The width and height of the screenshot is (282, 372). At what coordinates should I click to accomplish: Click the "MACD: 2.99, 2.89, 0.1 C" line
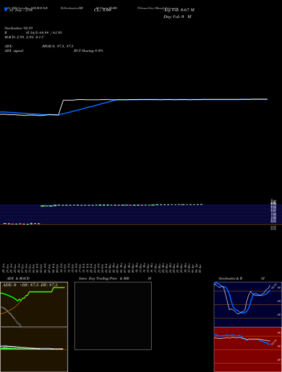pos(24,37)
